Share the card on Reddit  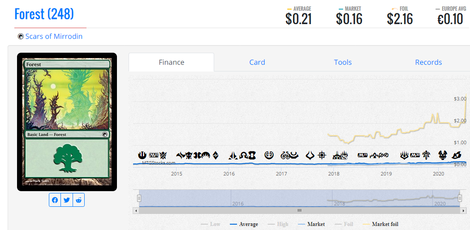pos(78,200)
